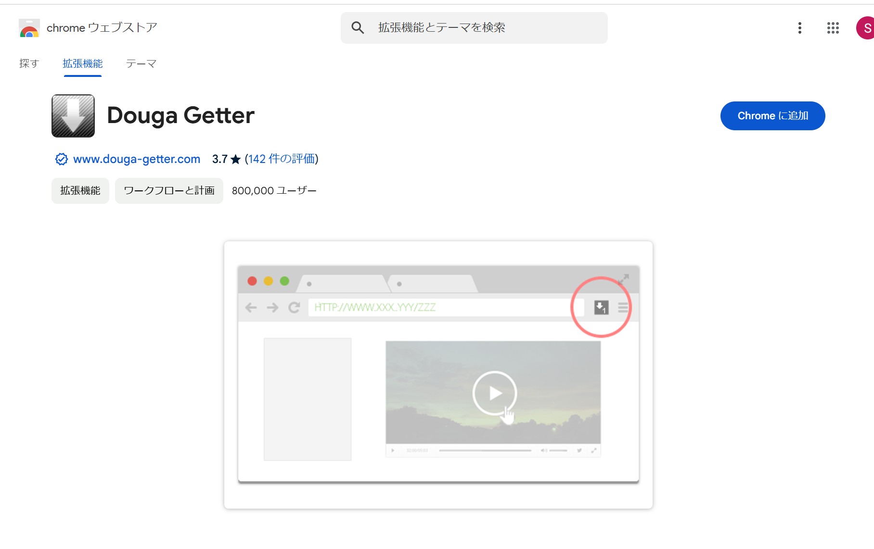The height and width of the screenshot is (549, 874).
Task: Open the three-dot more options menu
Action: click(800, 28)
